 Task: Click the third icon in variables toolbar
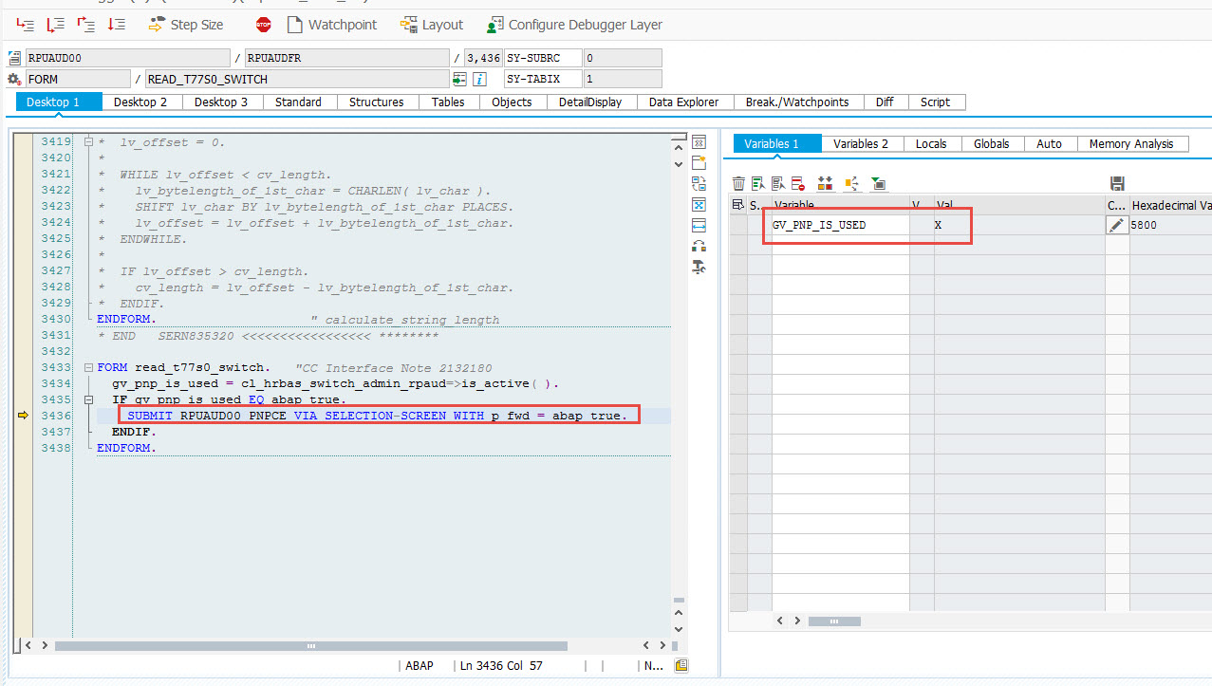(x=778, y=183)
